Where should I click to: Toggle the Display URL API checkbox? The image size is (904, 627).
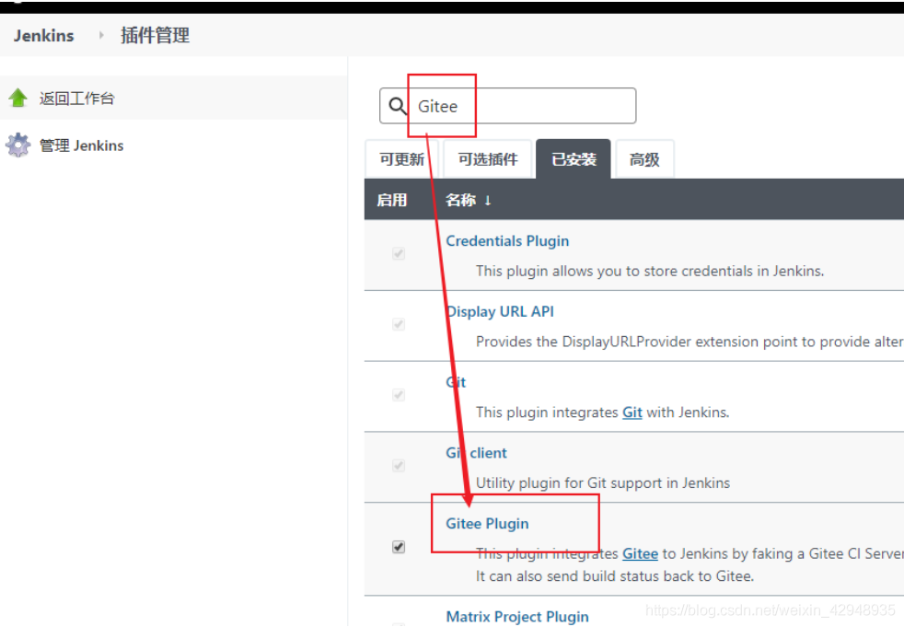pos(399,323)
